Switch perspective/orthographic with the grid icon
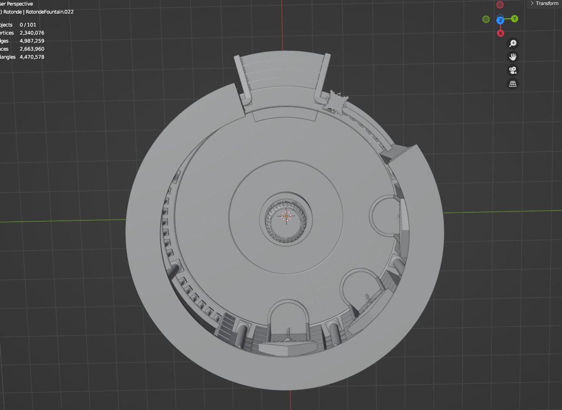 click(513, 84)
